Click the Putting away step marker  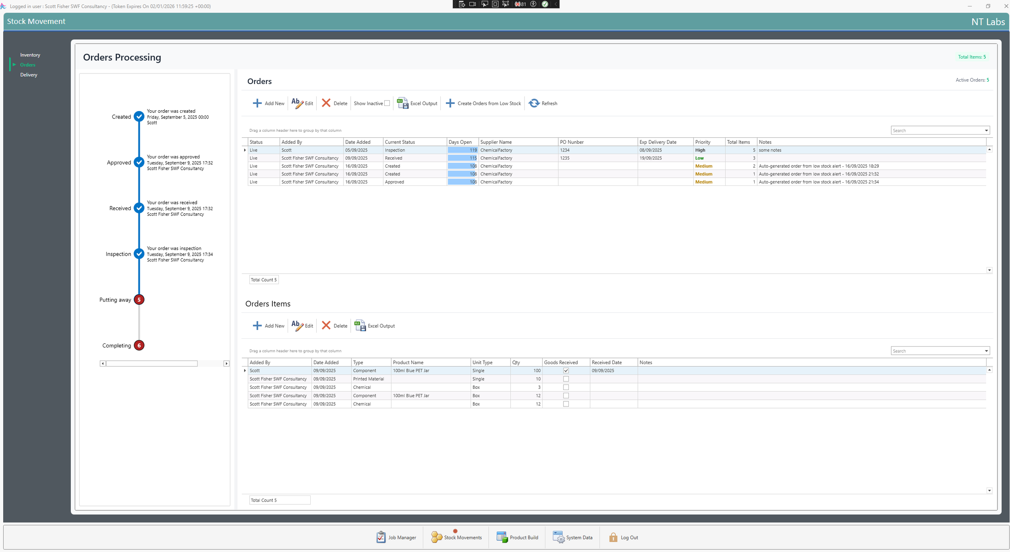139,300
